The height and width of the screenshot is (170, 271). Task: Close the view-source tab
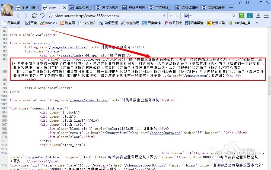[65, 8]
